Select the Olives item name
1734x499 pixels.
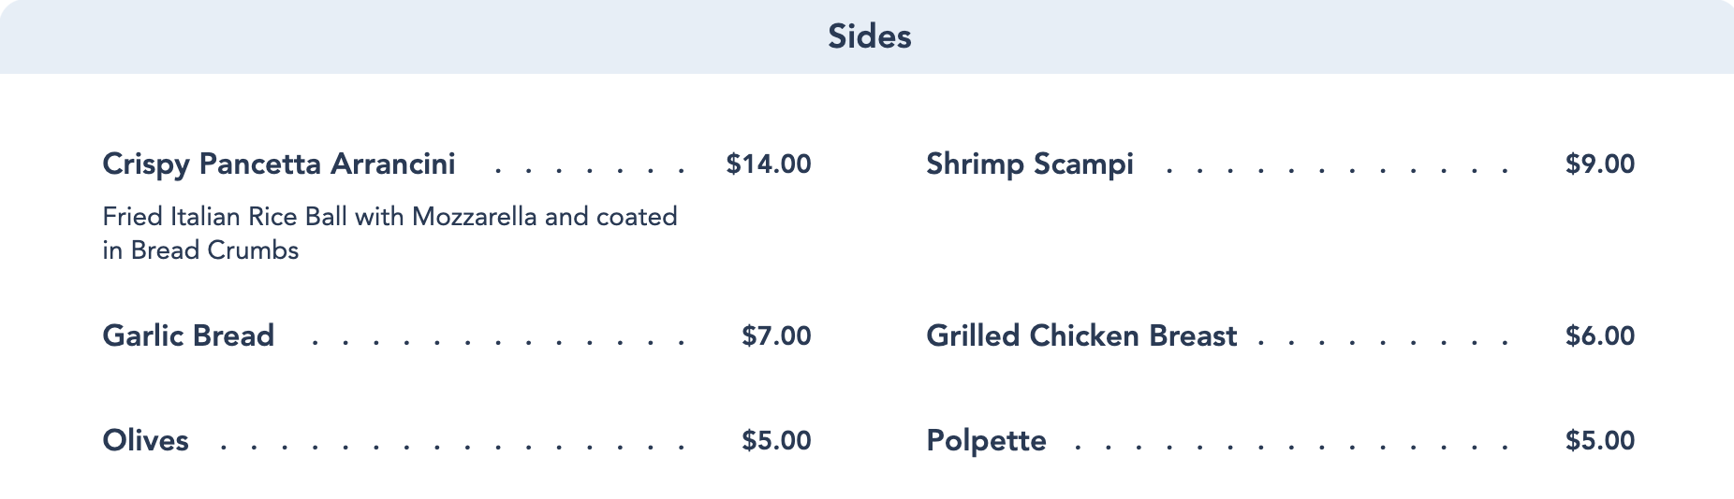[x=145, y=441]
